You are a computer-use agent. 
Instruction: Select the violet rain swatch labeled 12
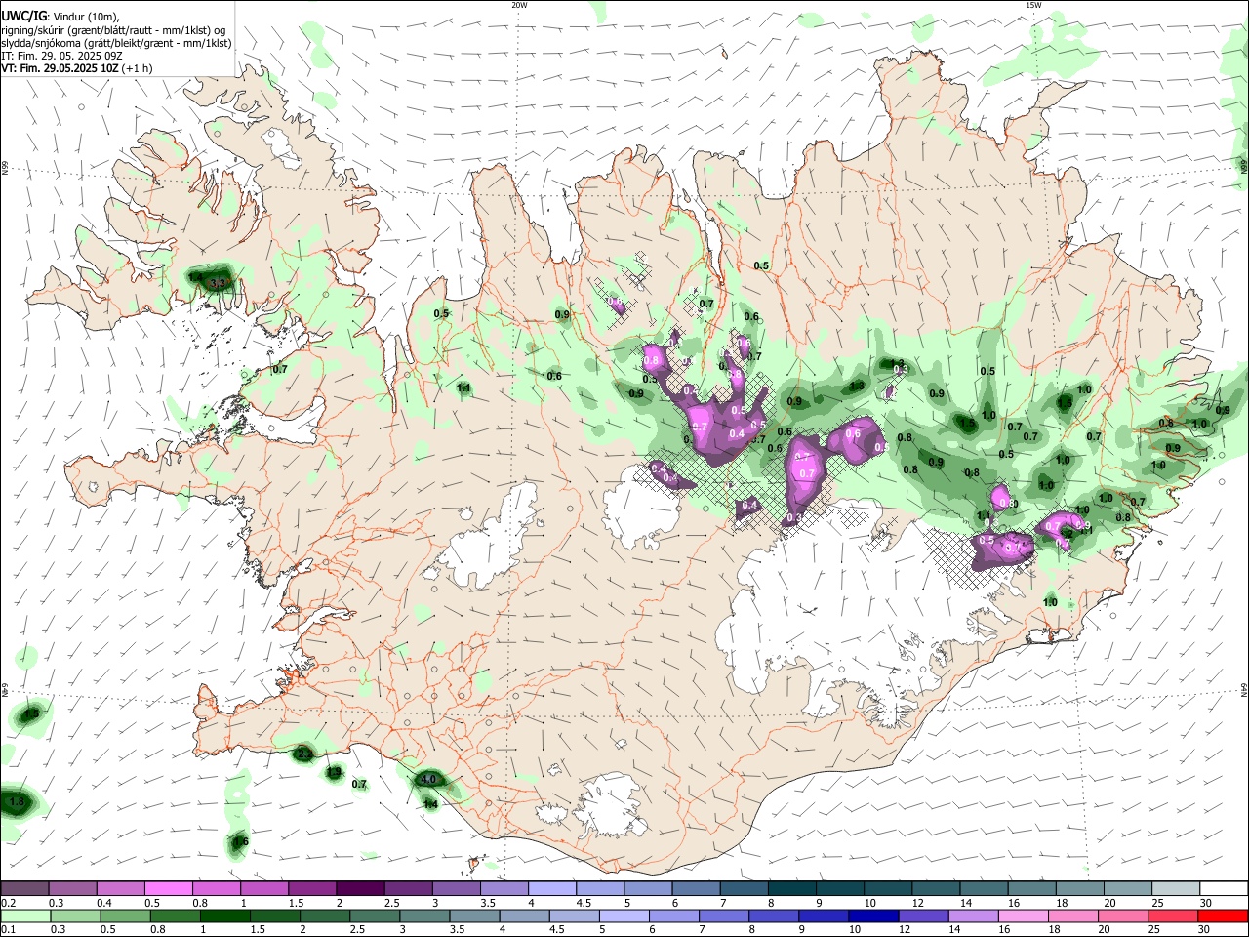click(x=921, y=916)
